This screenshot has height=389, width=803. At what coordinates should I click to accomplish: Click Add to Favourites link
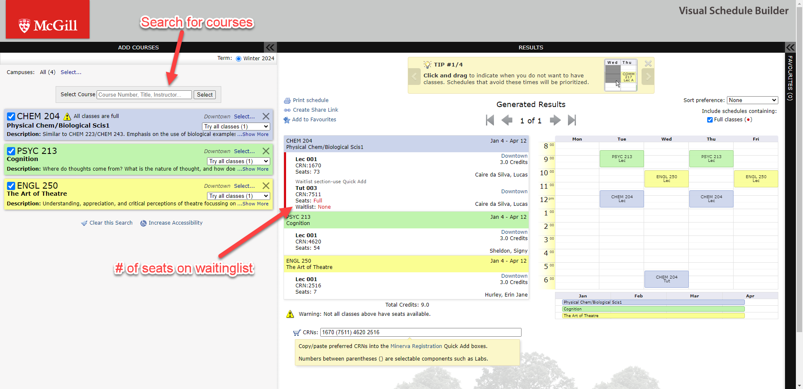tap(314, 120)
